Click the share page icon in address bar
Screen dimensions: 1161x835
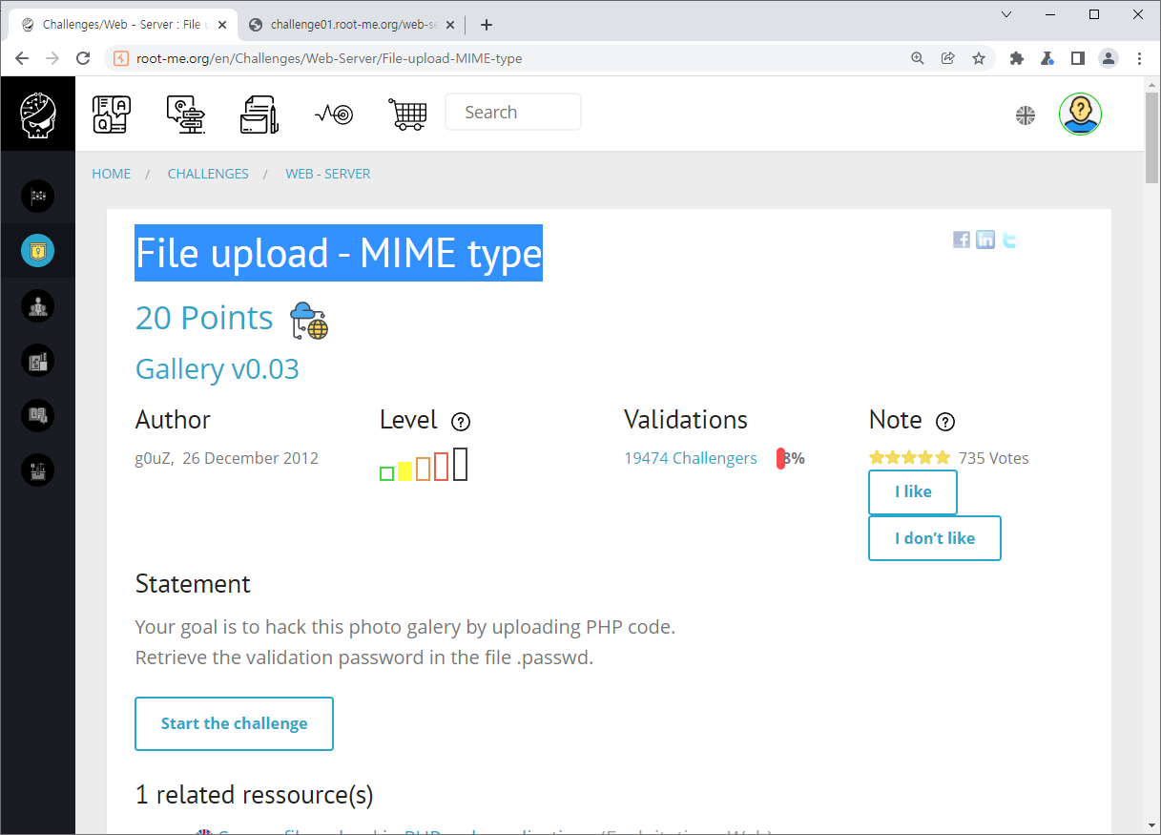click(948, 58)
